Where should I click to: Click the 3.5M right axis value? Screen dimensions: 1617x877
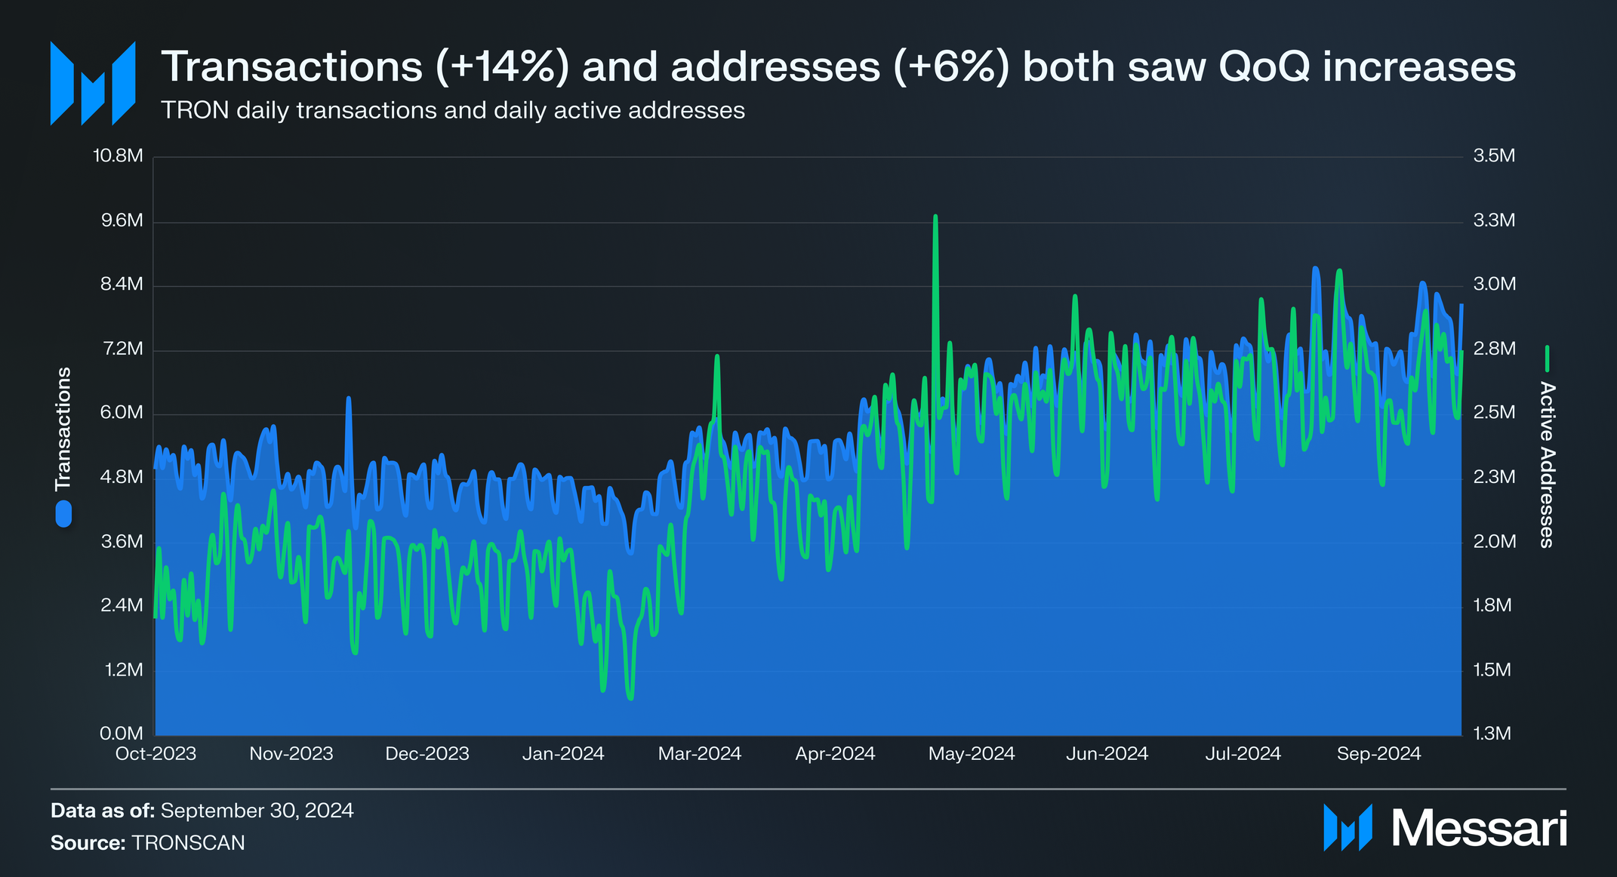[x=1494, y=156]
